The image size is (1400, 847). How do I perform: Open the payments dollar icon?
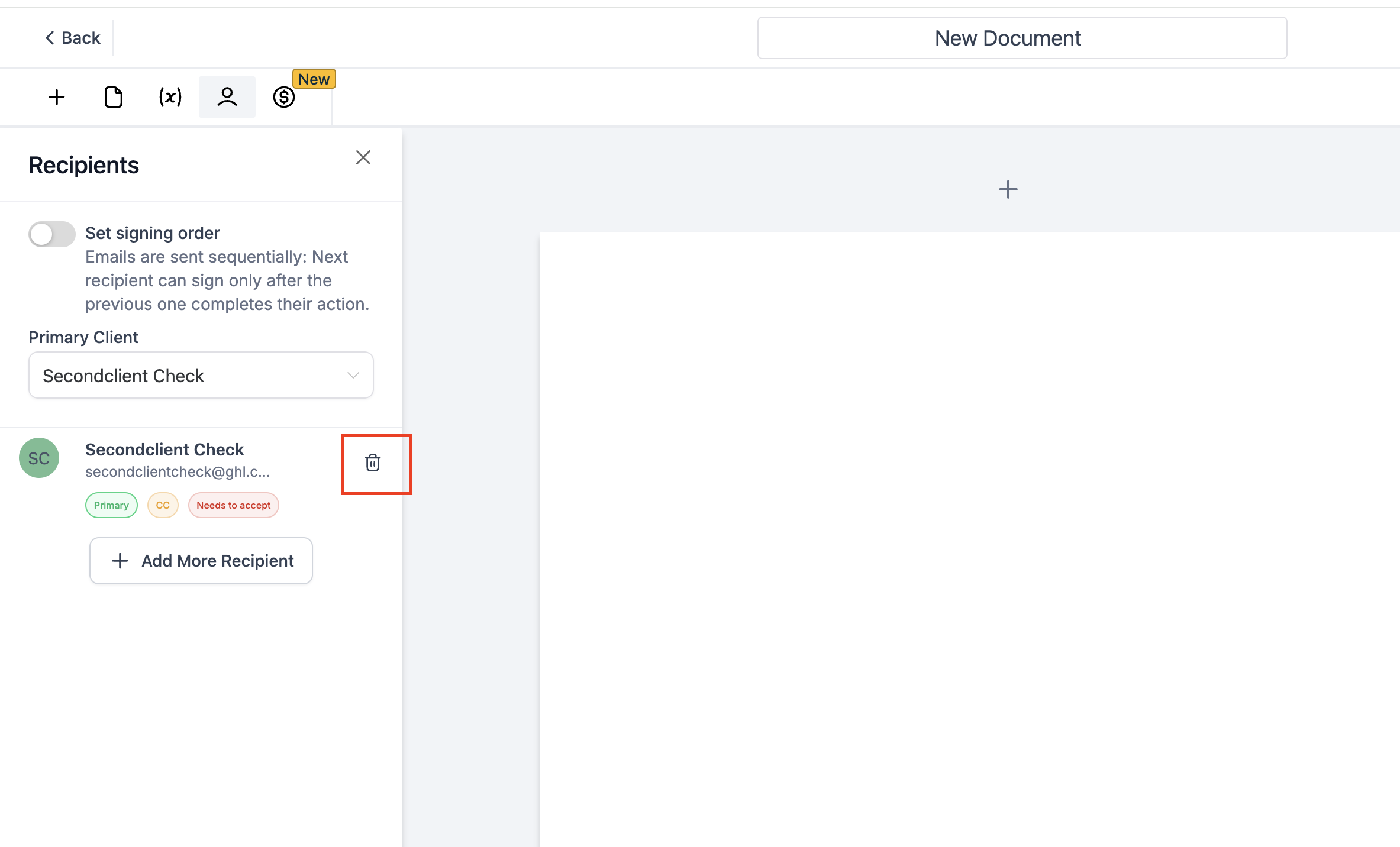[283, 97]
